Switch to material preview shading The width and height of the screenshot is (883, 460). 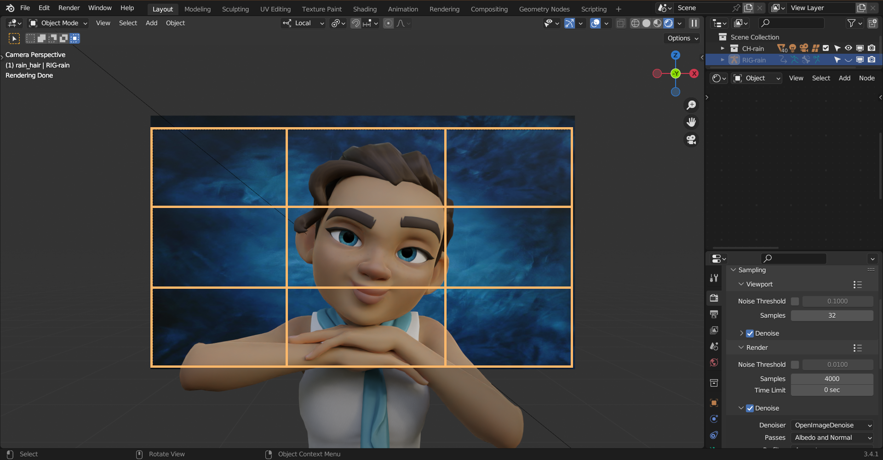click(x=657, y=23)
